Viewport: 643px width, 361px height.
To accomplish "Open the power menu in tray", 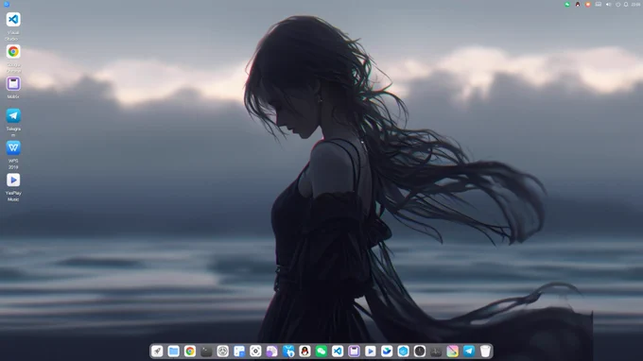I will [618, 5].
